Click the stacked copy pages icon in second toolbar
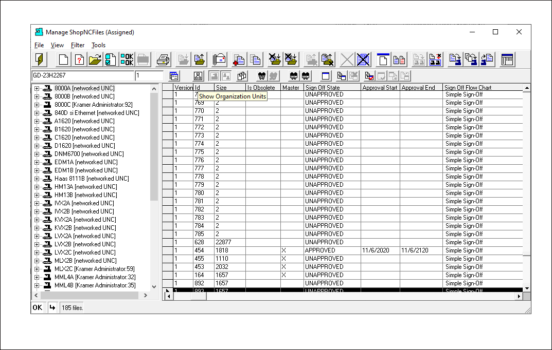 coord(242,76)
